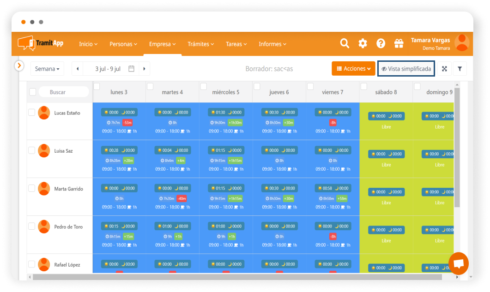The image size is (490, 292).
Task: Click the search magnifier icon in header
Action: pyautogui.click(x=345, y=43)
